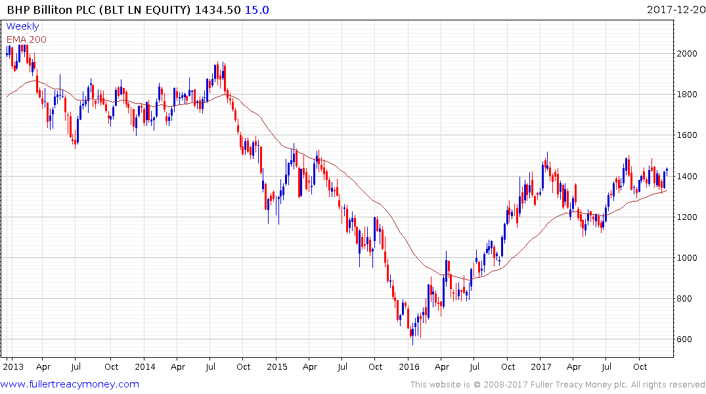706x394 pixels.
Task: Select the 2015 marker on time axis
Action: point(276,366)
